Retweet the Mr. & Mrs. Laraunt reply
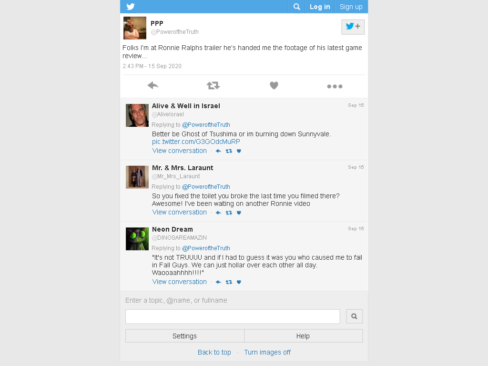Image resolution: width=488 pixels, height=366 pixels. [x=229, y=213]
